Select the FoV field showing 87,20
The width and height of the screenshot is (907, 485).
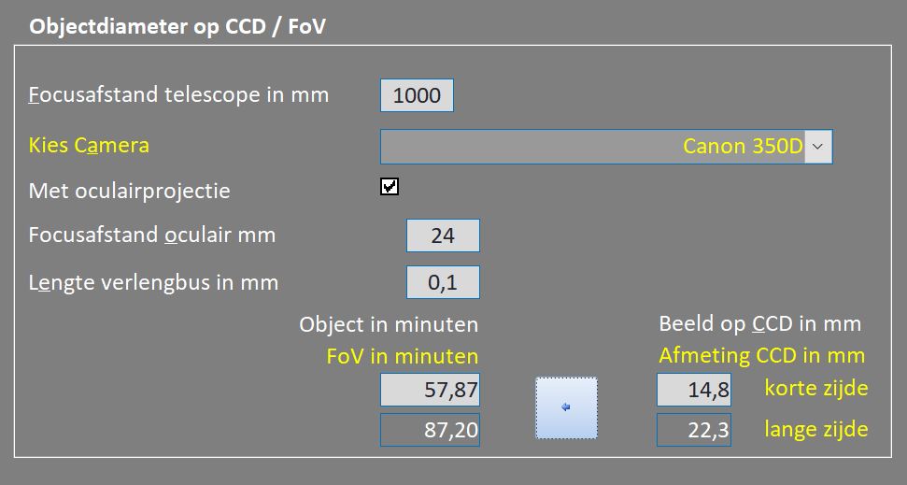(x=430, y=430)
